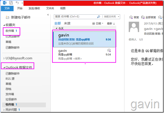Open the 按 日期 sort dropdown
Image resolution: width=164 pixels, height=113 pixels.
pyautogui.click(x=98, y=23)
